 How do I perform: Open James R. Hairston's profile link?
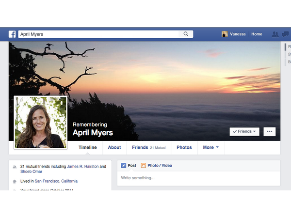pos(83,167)
